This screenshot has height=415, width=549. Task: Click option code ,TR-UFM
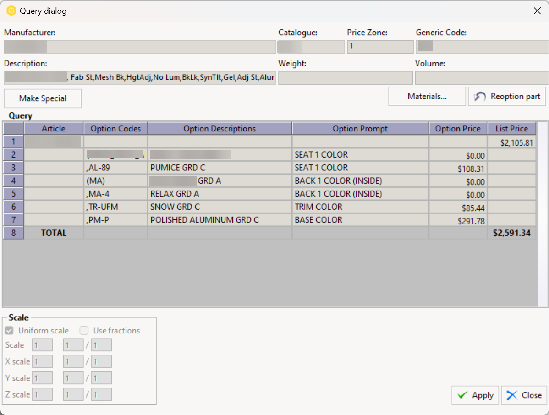pyautogui.click(x=115, y=207)
